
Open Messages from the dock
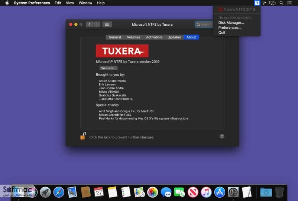166,192
